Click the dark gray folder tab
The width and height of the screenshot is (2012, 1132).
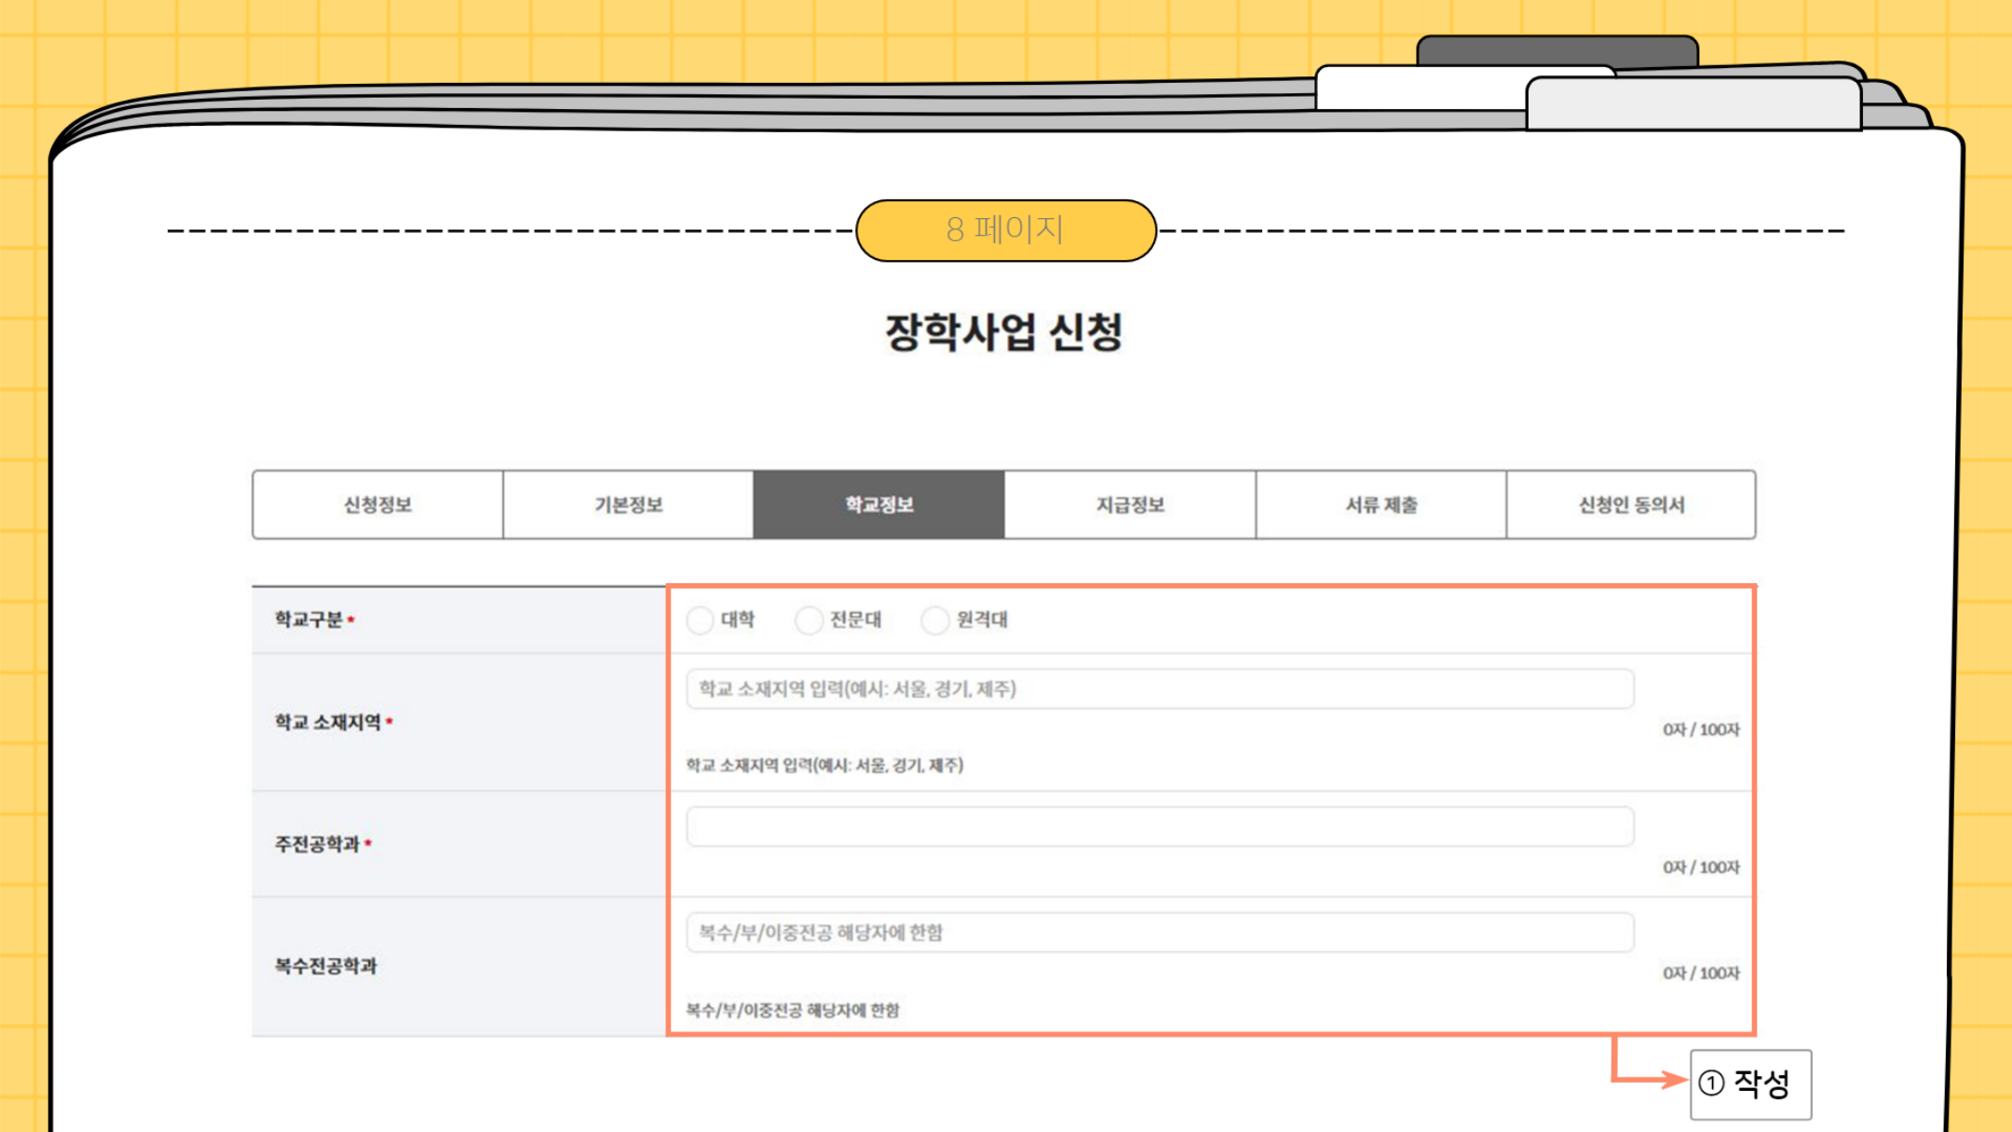1556,49
